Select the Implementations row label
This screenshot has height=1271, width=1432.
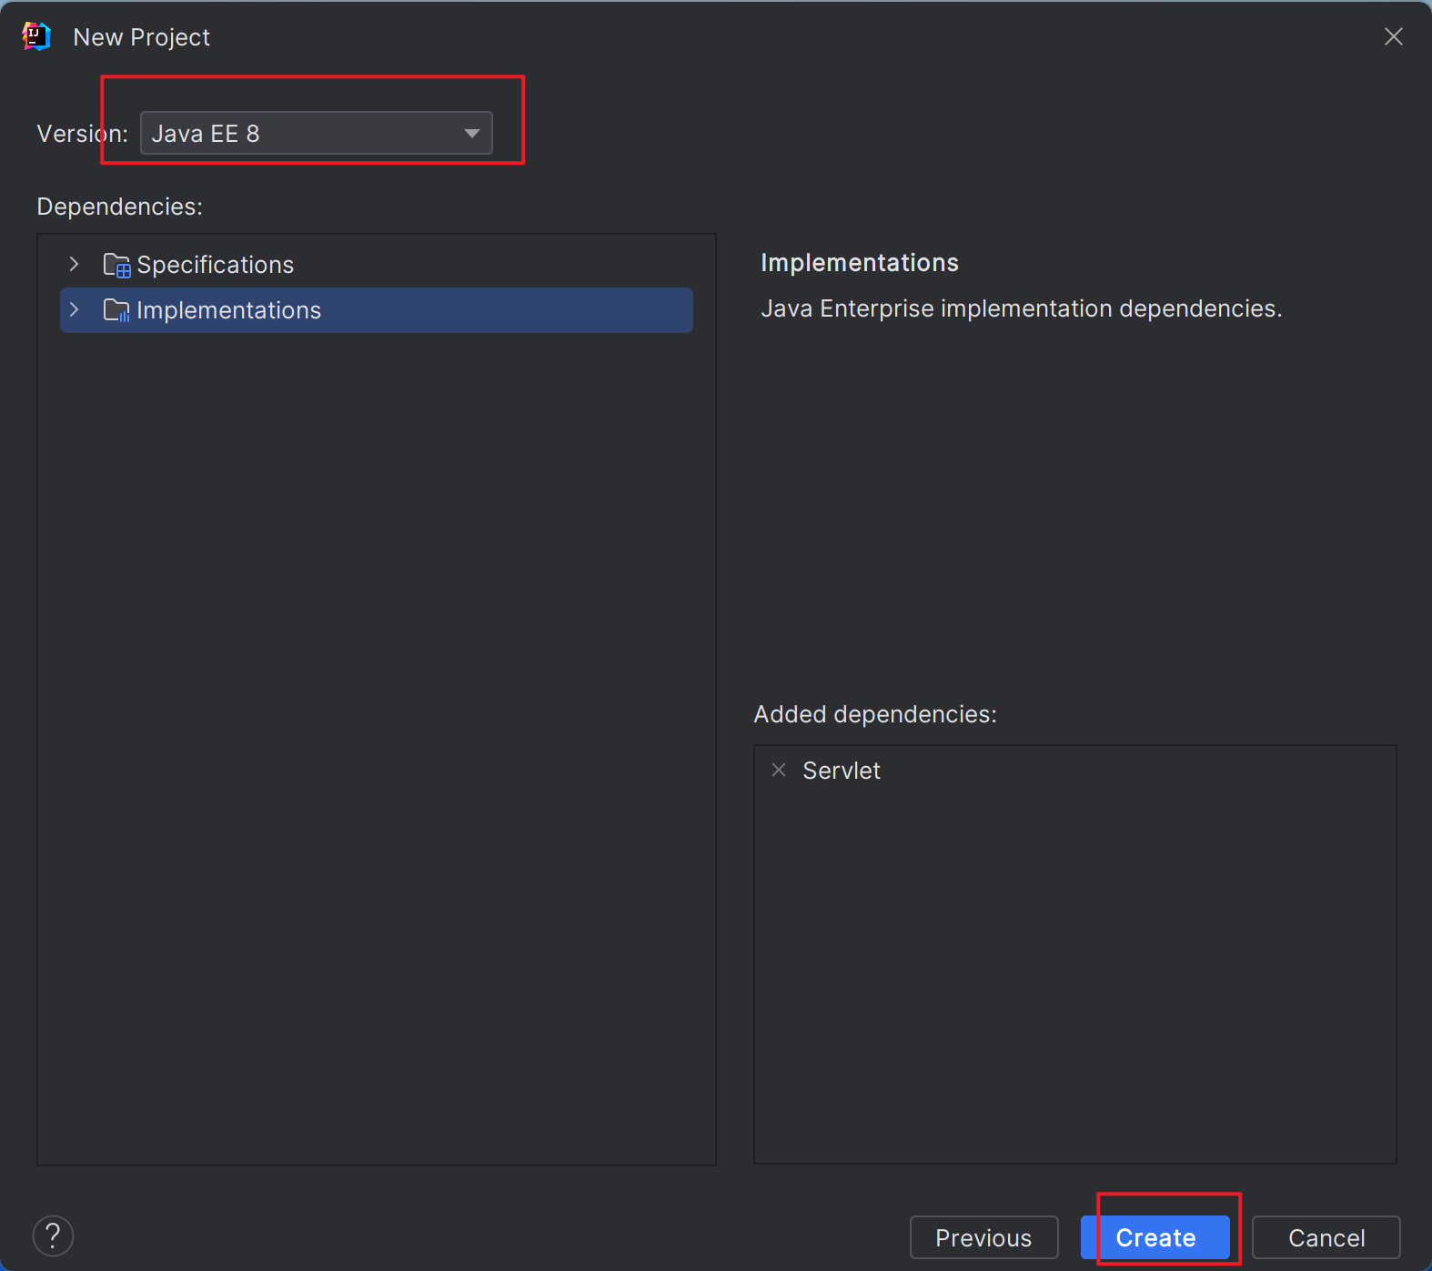[x=228, y=310]
